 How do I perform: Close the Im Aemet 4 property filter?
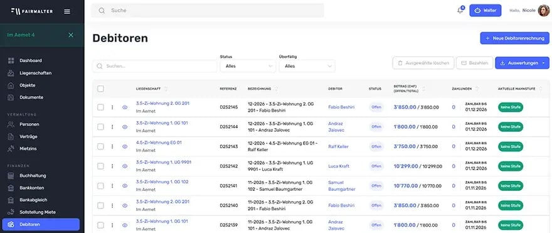coord(71,35)
